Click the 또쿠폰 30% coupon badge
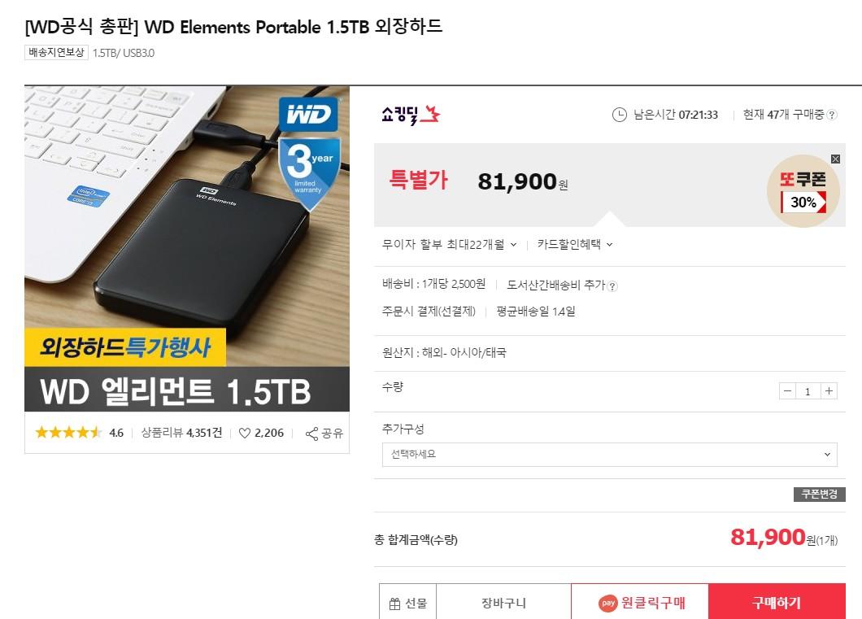Screen dimensions: 862x619 (803, 191)
